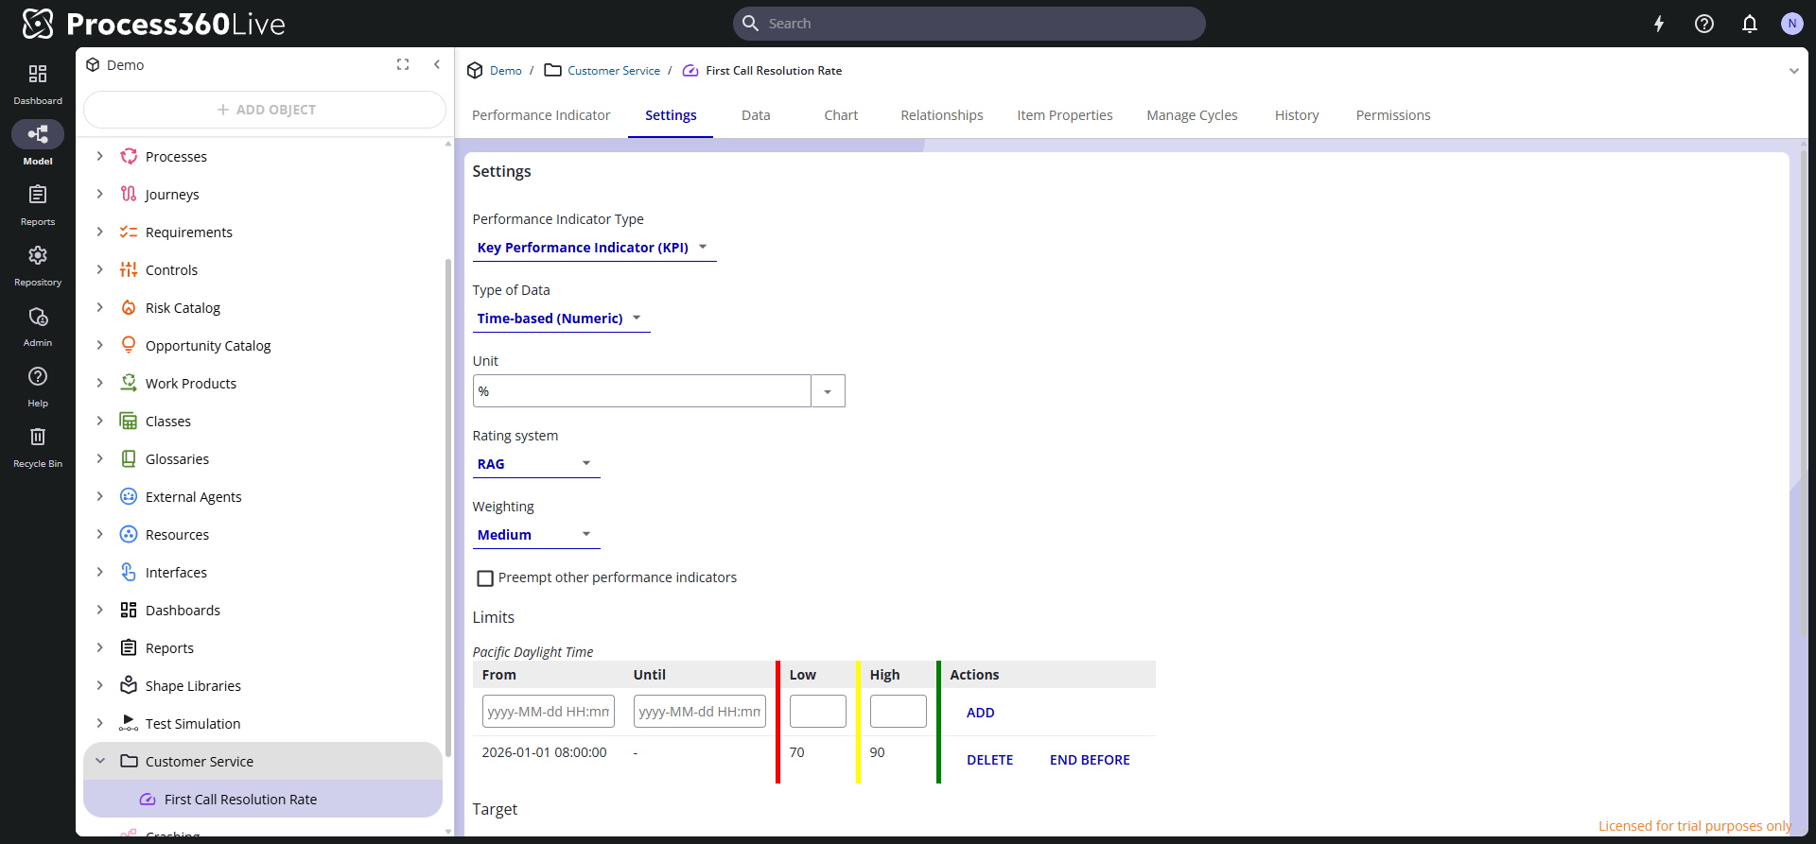The height and width of the screenshot is (844, 1816).
Task: Click the Requirements tree icon
Action: coord(129,232)
